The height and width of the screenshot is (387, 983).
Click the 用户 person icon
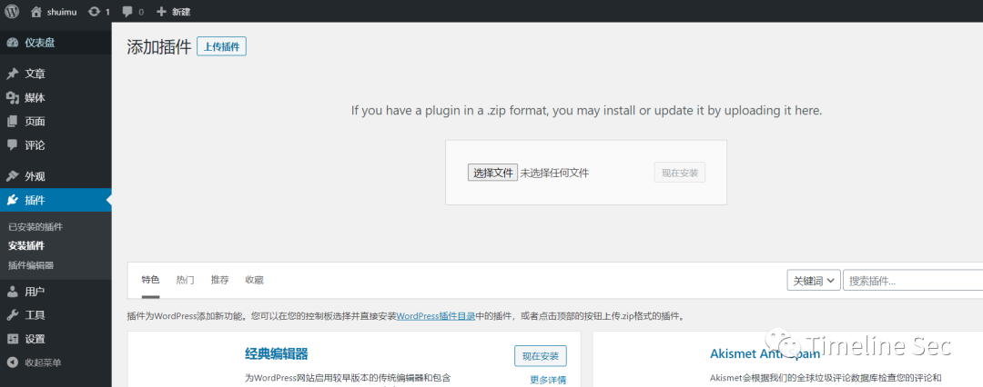pyautogui.click(x=12, y=292)
